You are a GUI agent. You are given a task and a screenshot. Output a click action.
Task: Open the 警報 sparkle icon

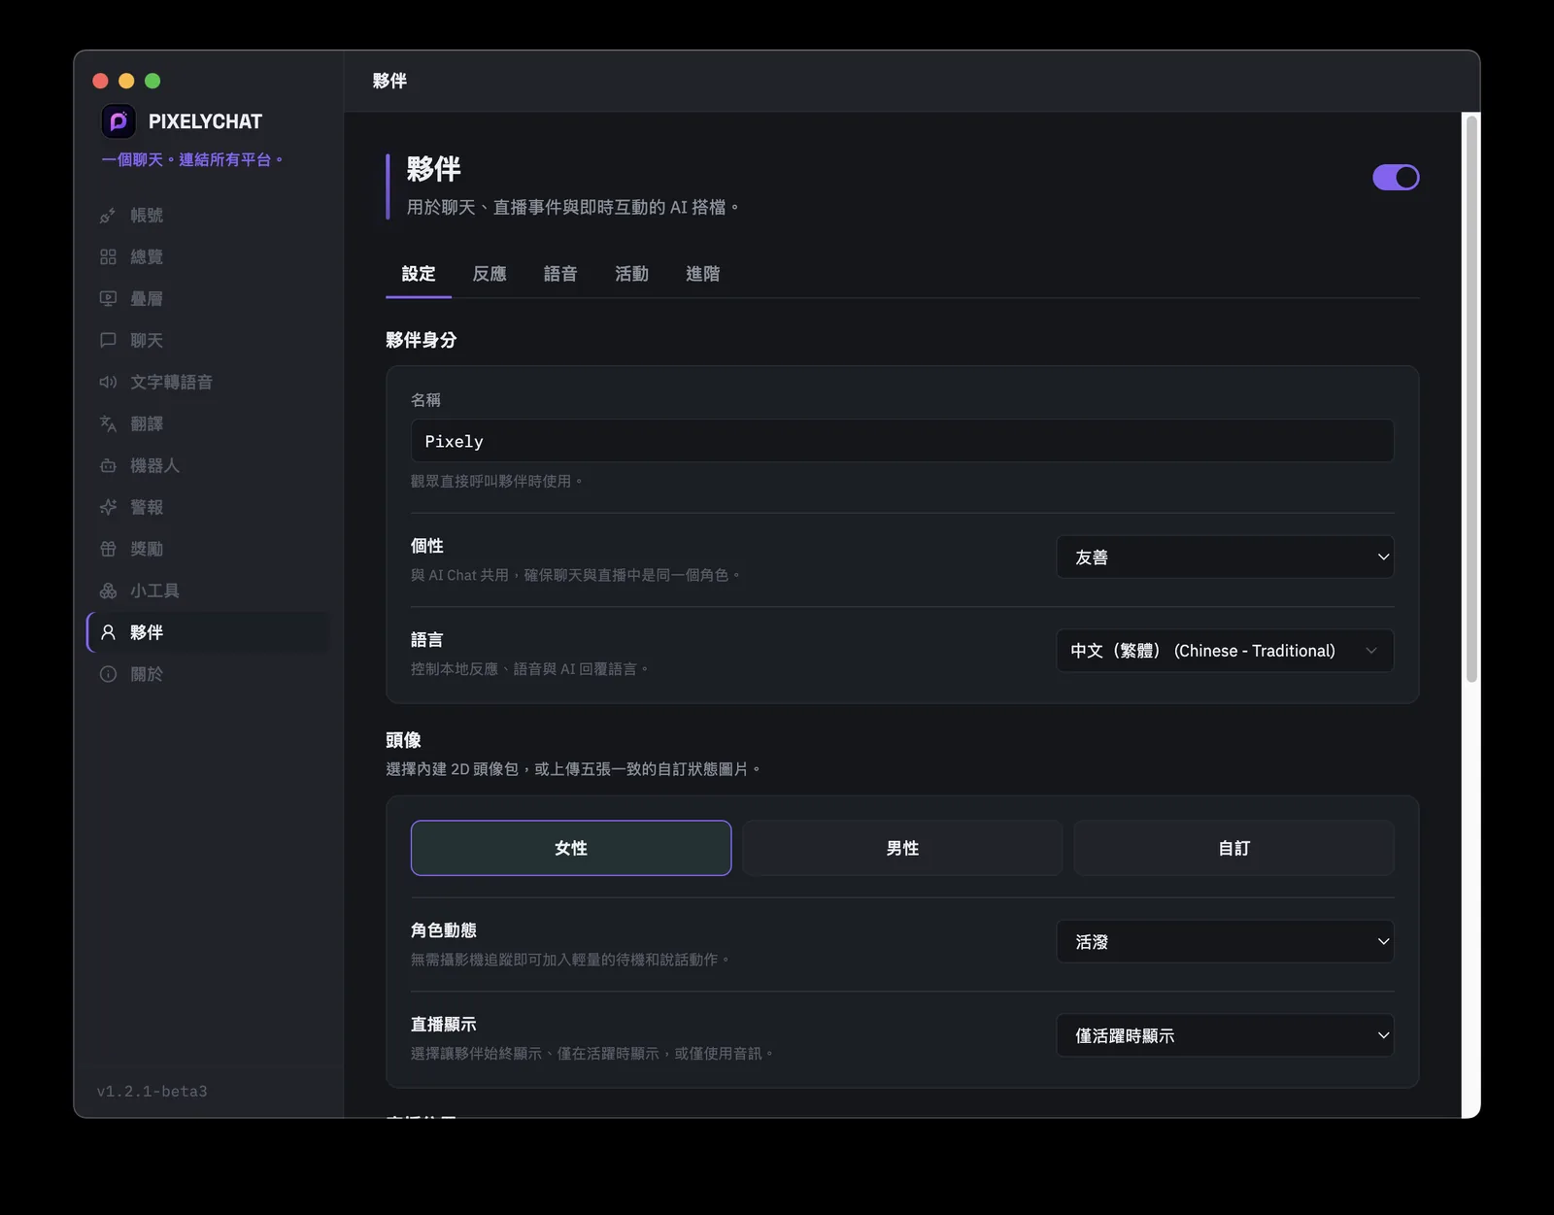point(108,508)
